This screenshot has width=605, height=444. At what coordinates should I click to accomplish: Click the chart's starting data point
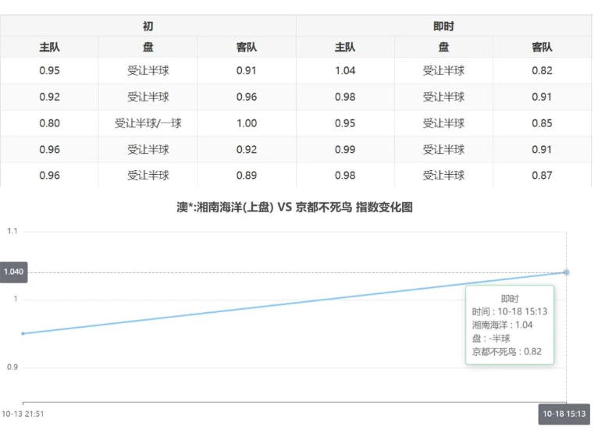(23, 333)
